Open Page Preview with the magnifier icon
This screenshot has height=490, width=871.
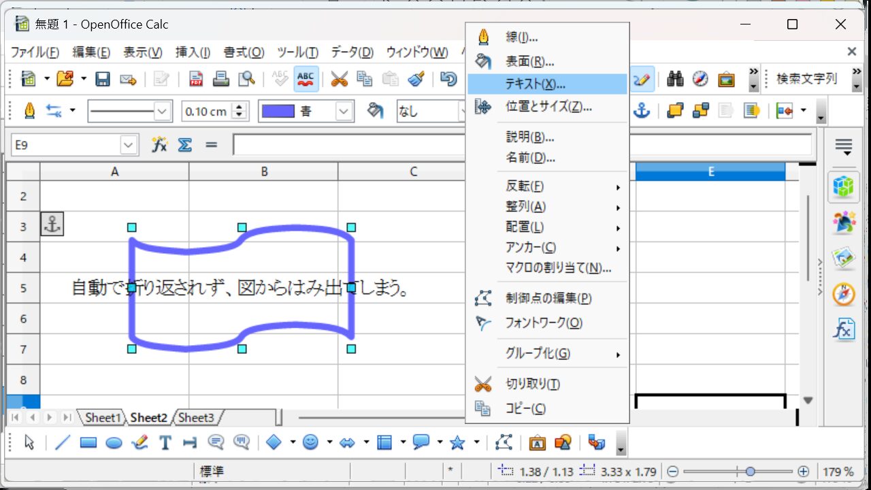click(246, 79)
